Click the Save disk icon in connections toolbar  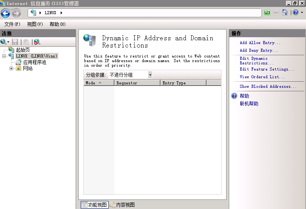click(x=15, y=42)
